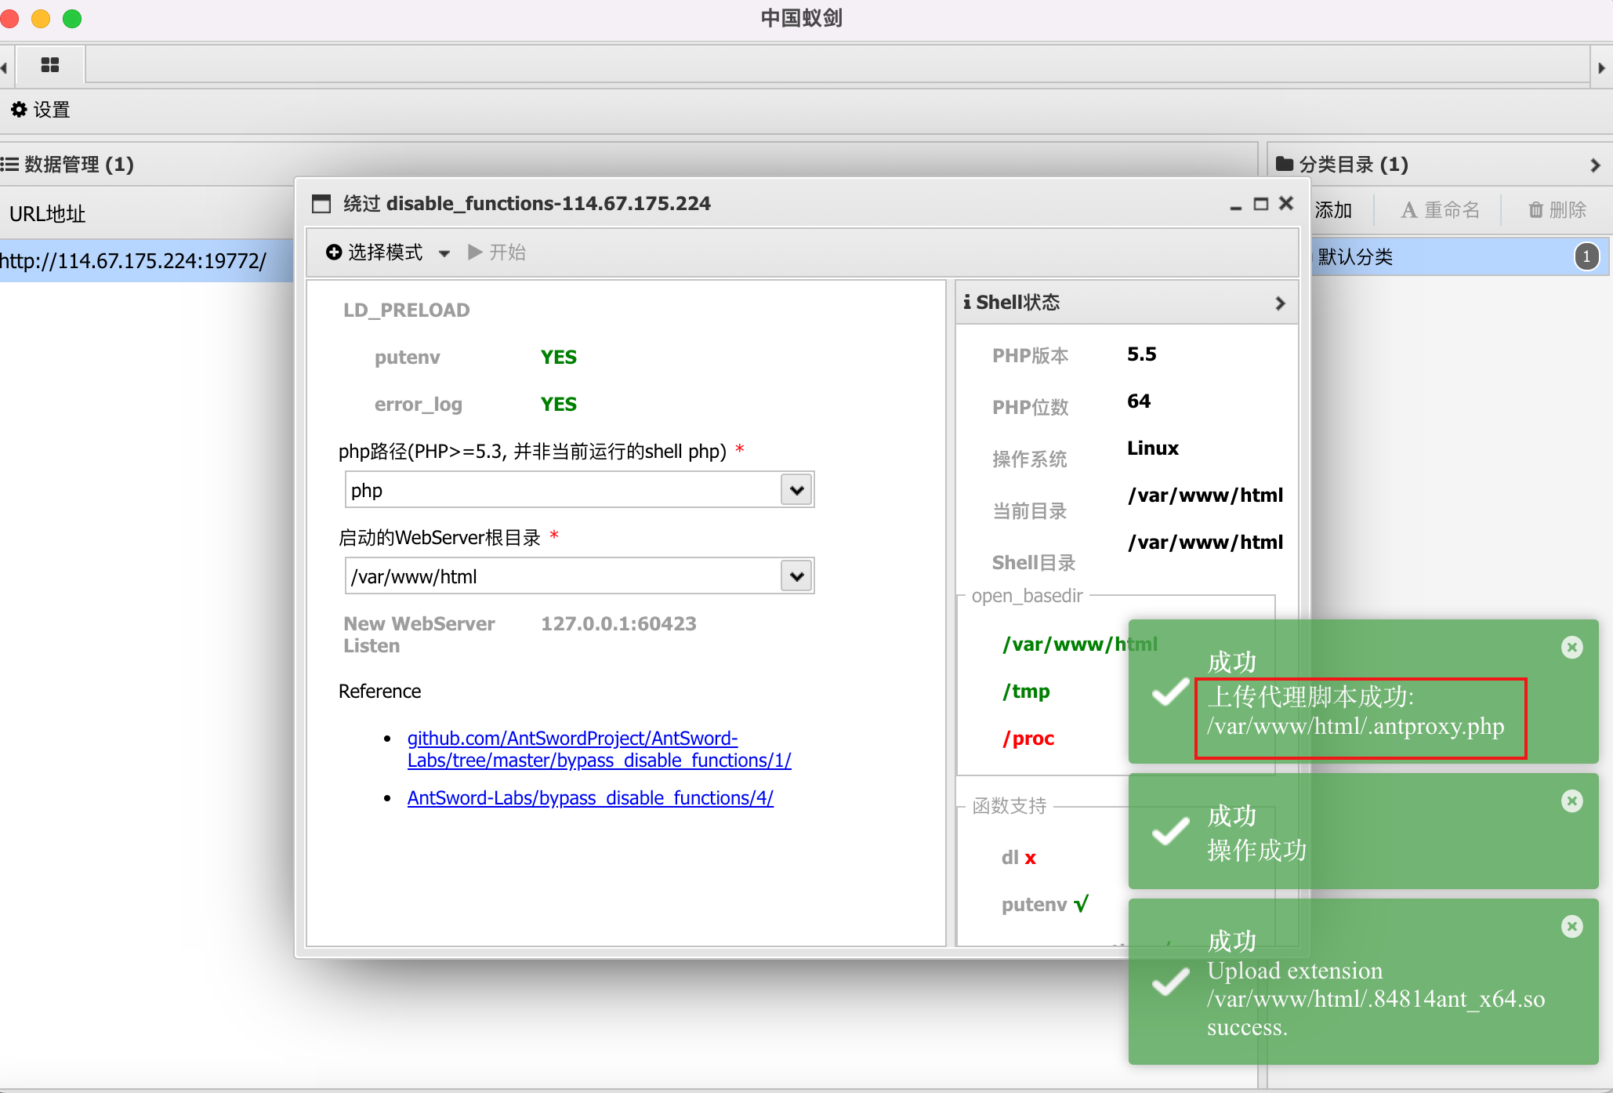This screenshot has width=1613, height=1093.
Task: Dismiss the 上传代理脚本成功 notification
Action: (x=1572, y=647)
